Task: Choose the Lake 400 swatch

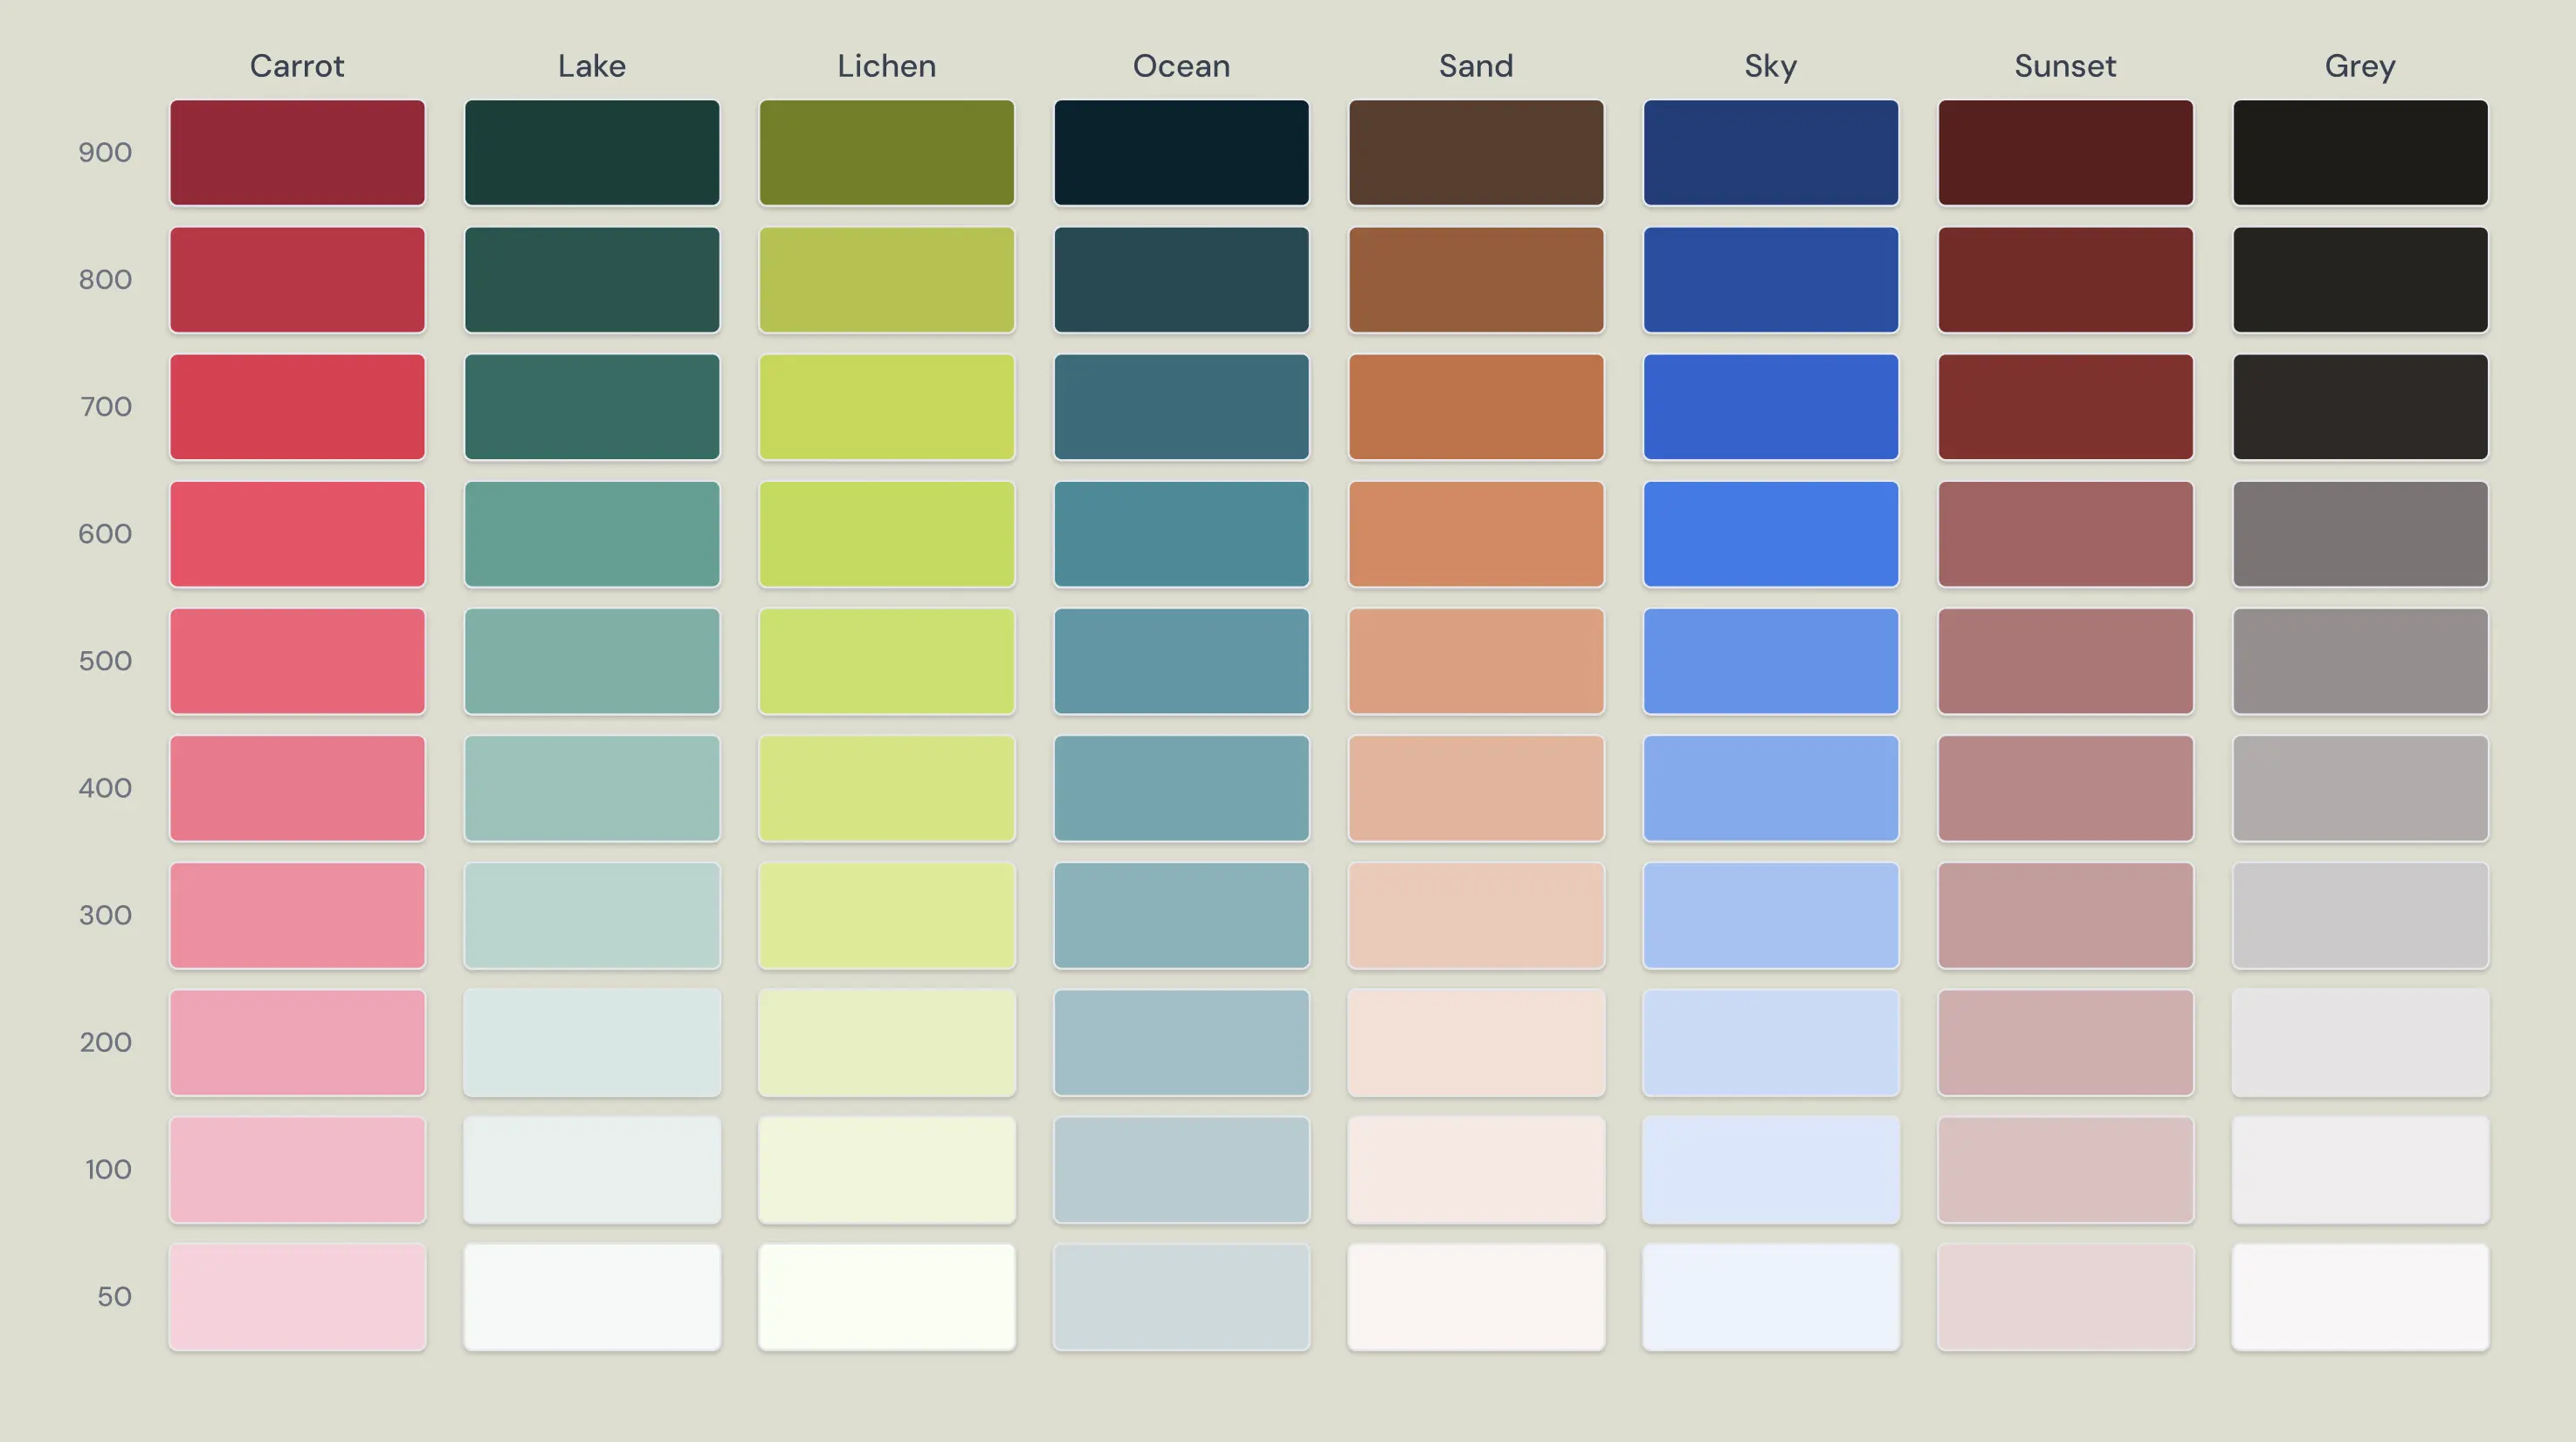Action: [592, 787]
